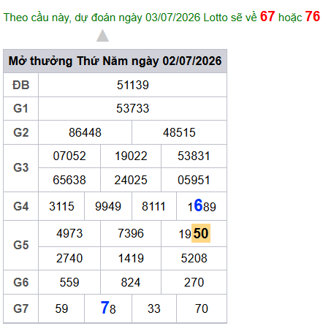Select G2 number 86448
323x326 pixels.
(x=85, y=132)
